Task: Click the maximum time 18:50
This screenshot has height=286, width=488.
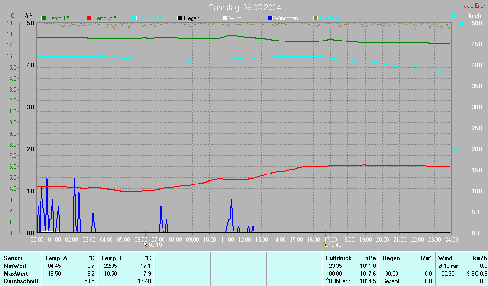Action: coord(54,274)
